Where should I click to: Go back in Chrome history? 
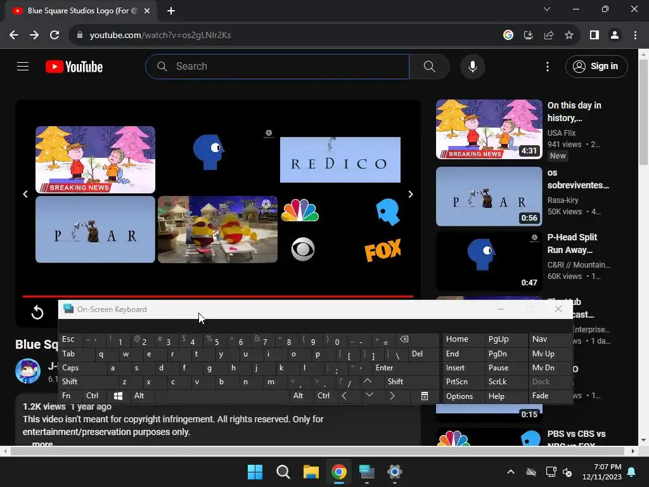pos(14,36)
